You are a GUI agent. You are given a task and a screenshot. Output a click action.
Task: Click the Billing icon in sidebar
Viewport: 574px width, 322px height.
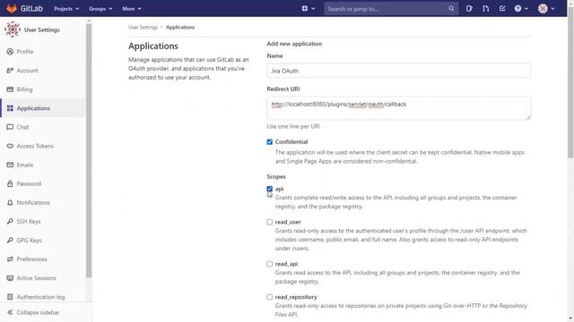[10, 89]
